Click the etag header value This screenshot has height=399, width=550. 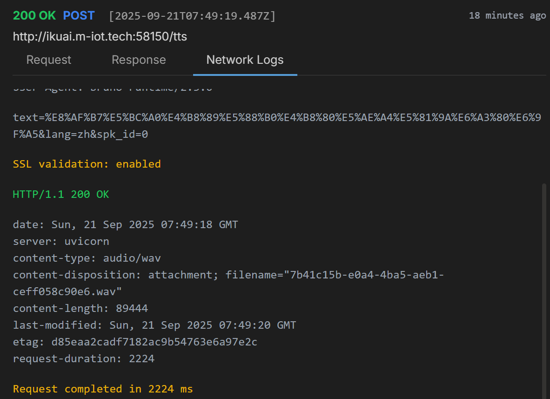click(x=154, y=342)
